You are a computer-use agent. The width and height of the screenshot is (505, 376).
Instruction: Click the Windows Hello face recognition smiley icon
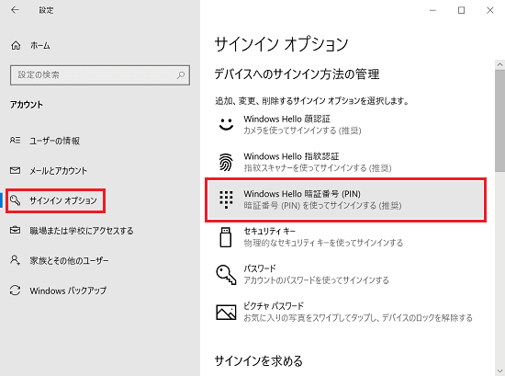point(226,124)
